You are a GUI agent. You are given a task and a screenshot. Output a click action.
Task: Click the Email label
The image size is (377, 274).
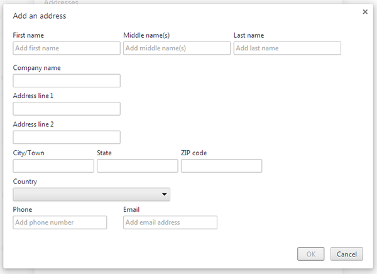tap(131, 209)
